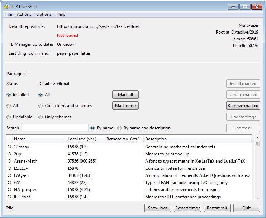Click the 'Root at C:/texlive/2019' text
The width and height of the screenshot is (266, 218).
click(x=237, y=32)
